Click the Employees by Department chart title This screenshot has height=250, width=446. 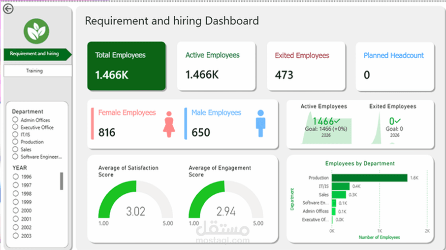pos(360,164)
